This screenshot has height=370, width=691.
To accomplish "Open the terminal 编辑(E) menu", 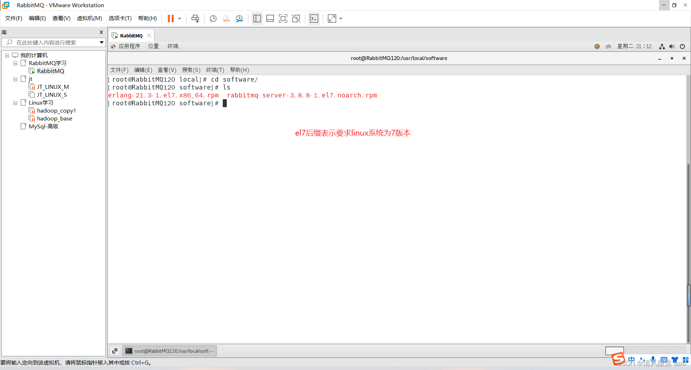I will (143, 70).
